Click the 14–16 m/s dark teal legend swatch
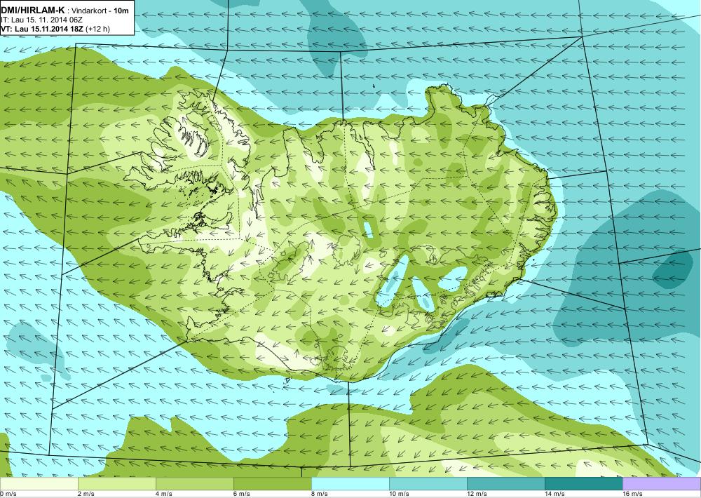Screen dimensions: 701x498 point(584,484)
